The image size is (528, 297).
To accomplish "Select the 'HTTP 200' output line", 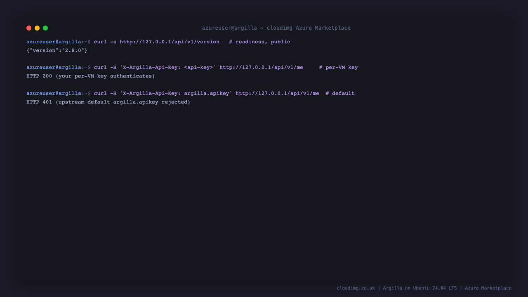I will 91,76.
